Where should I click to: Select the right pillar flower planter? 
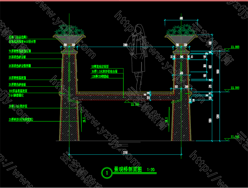click(x=181, y=35)
